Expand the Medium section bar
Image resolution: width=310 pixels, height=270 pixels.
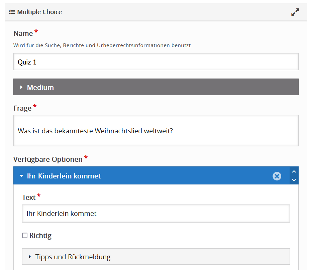pos(156,87)
